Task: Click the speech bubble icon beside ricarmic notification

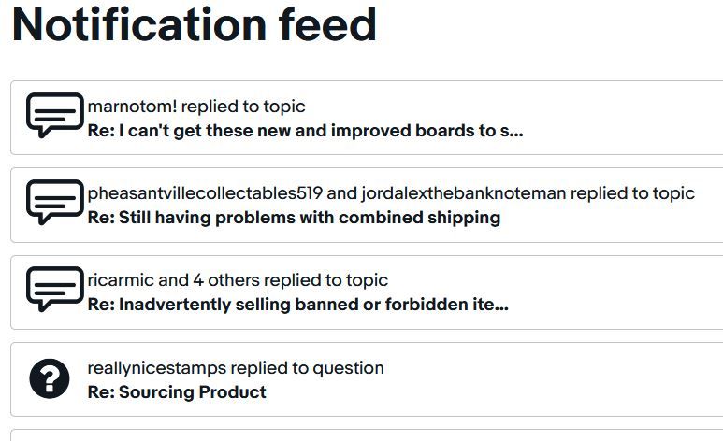Action: (55, 289)
